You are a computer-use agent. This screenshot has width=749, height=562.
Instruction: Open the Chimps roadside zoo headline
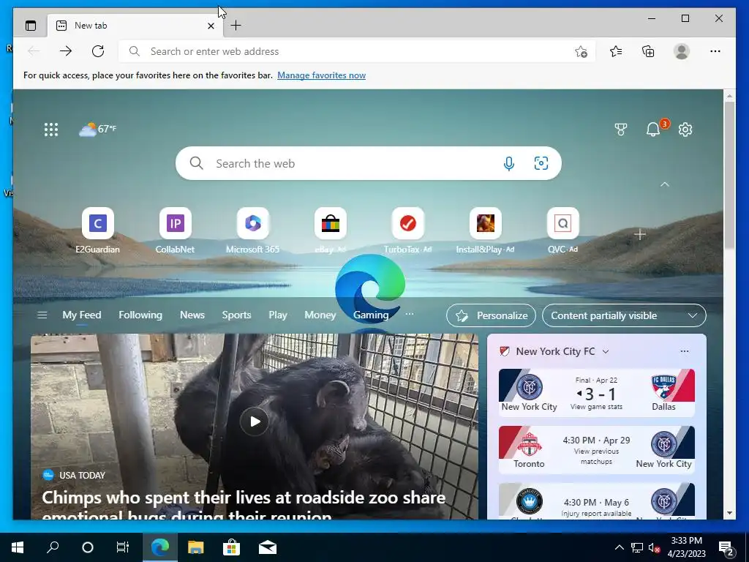[244, 506]
